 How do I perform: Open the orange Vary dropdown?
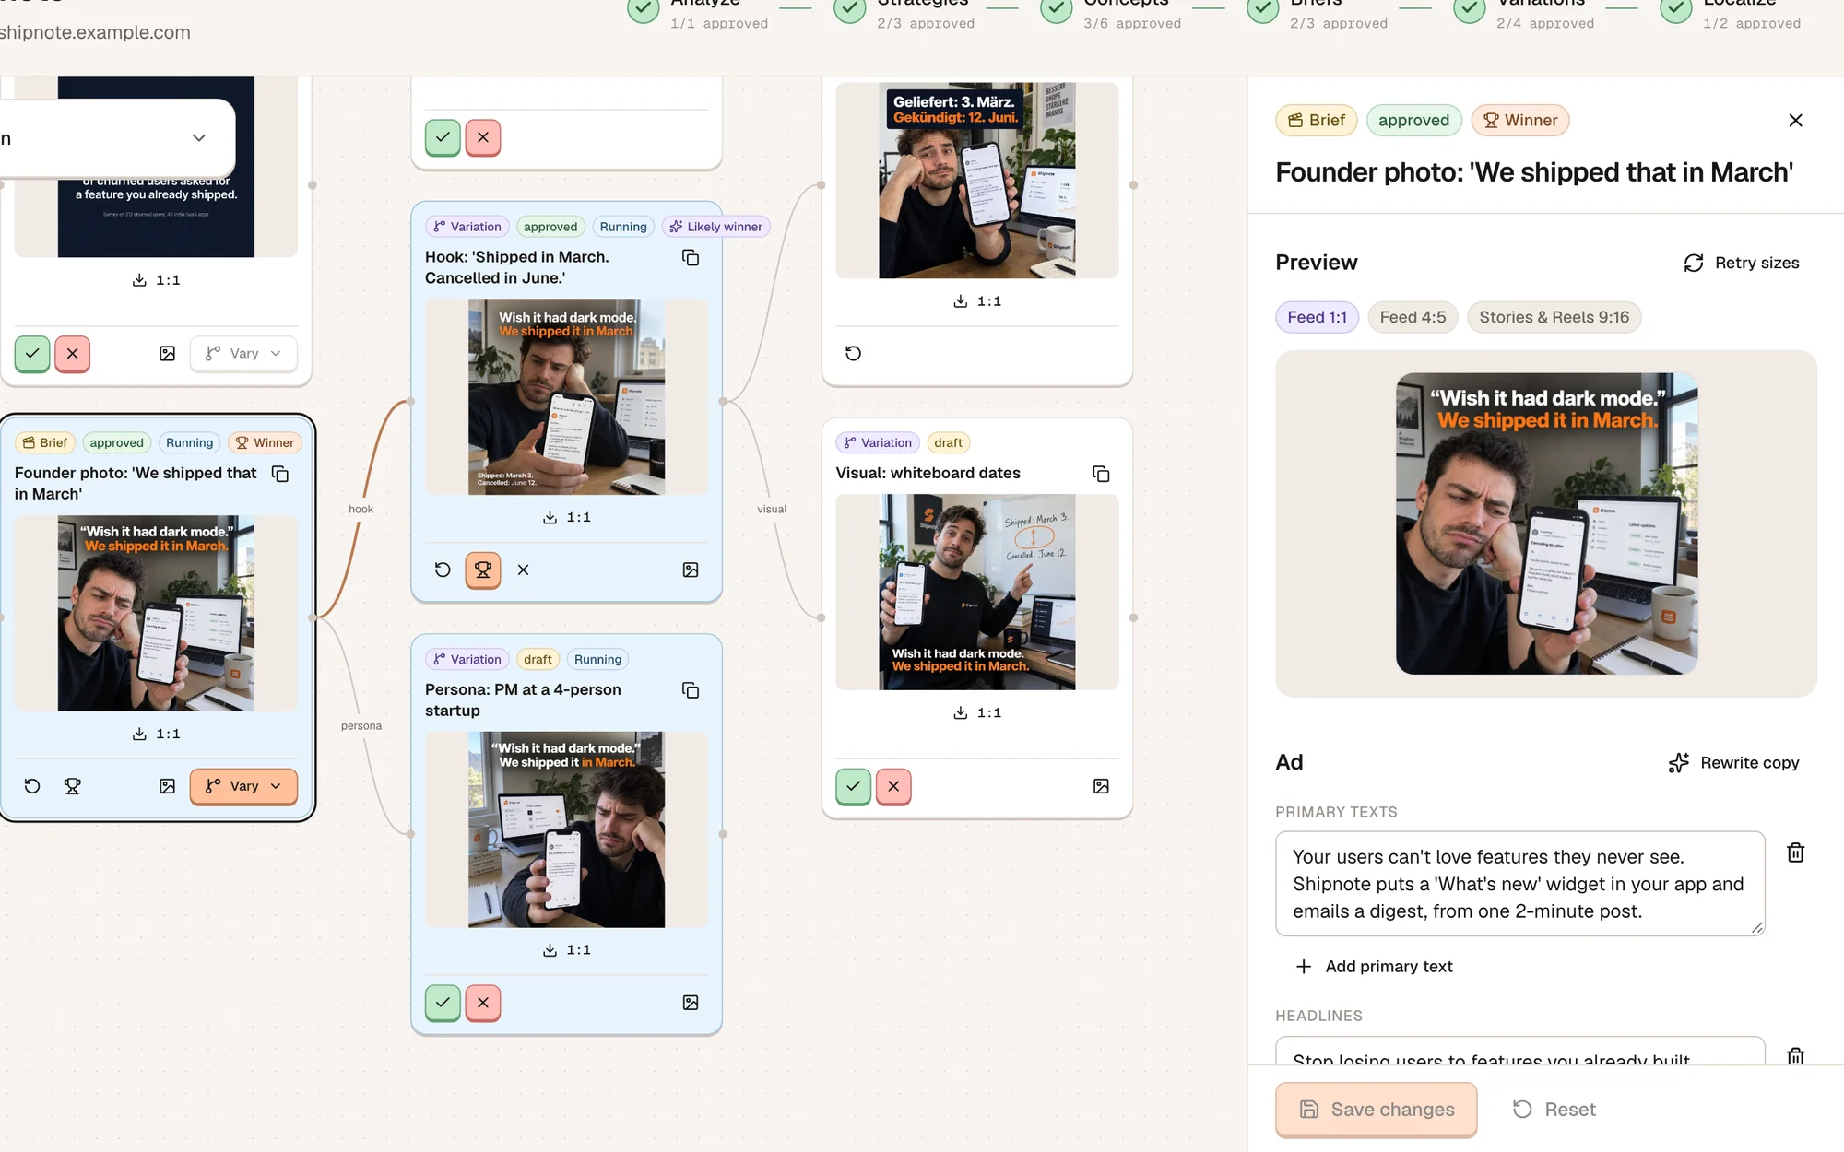(243, 786)
